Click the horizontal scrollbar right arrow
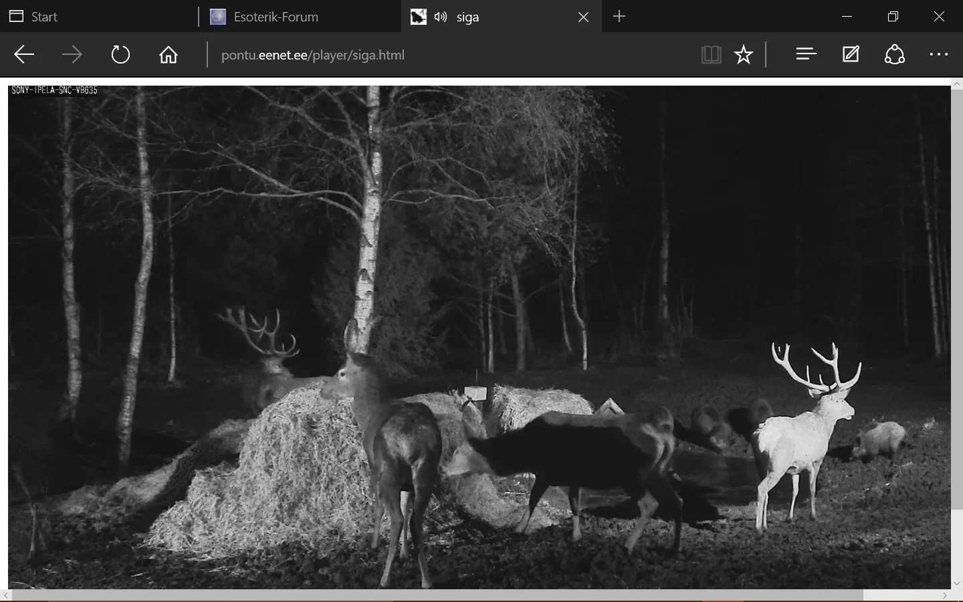 (x=945, y=595)
